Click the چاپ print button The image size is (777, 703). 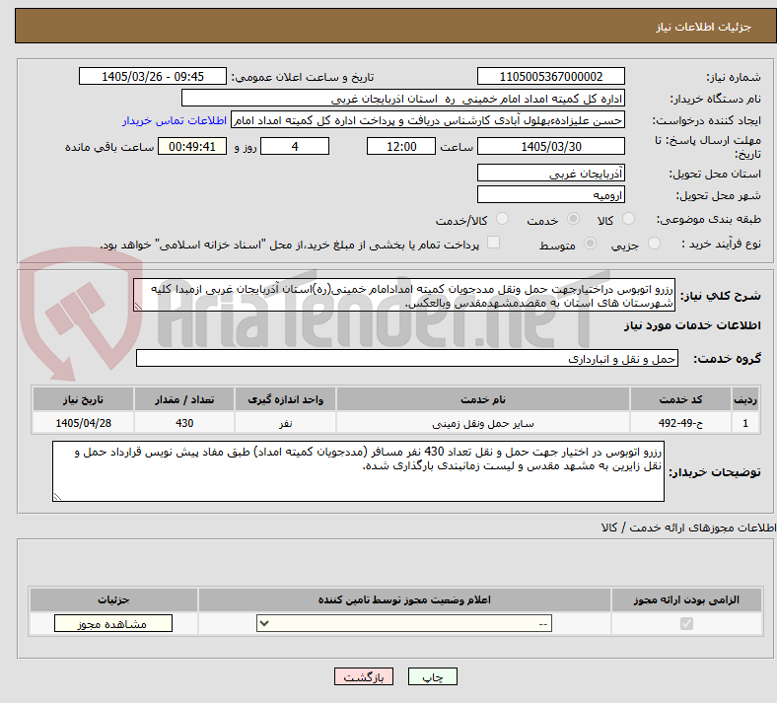(x=433, y=676)
